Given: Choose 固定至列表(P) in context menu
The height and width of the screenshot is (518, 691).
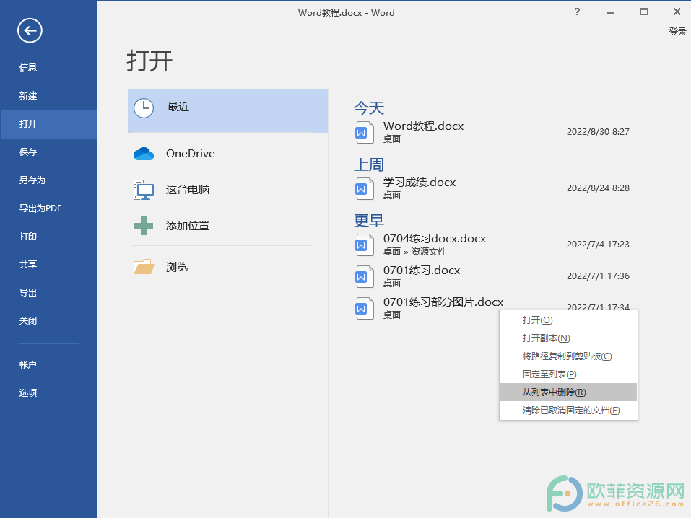Looking at the screenshot, I should click(x=568, y=374).
